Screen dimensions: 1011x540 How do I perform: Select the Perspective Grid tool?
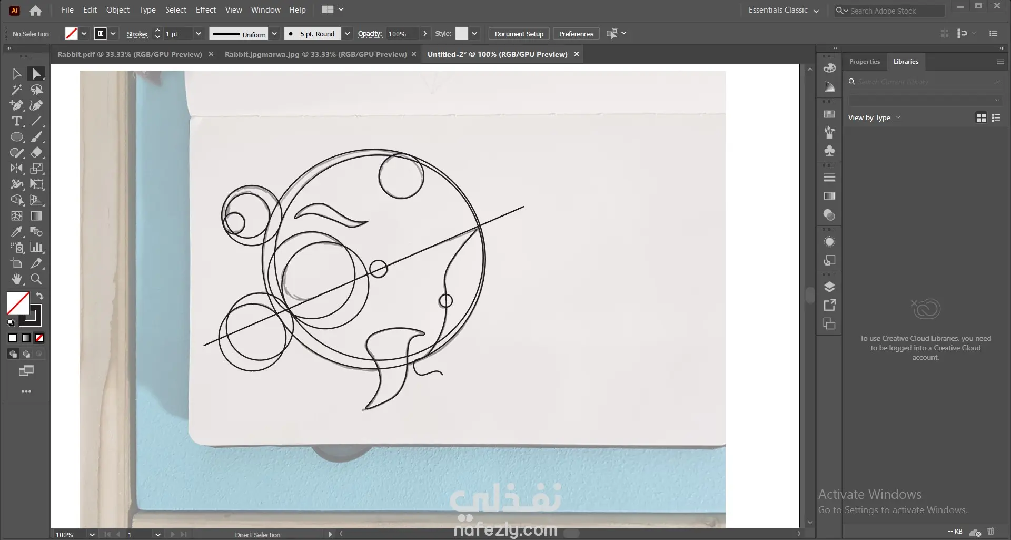pos(36,200)
